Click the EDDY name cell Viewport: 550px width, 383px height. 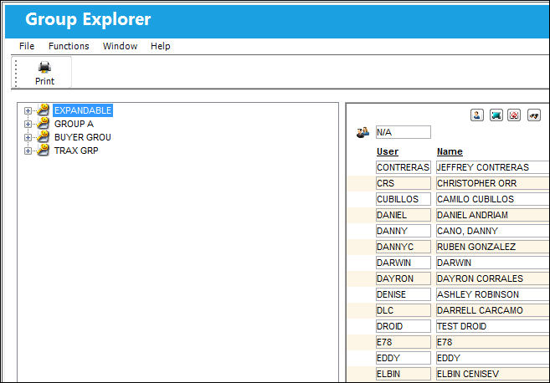493,358
